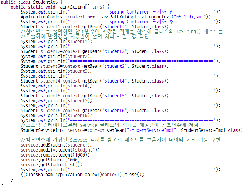The width and height of the screenshot is (246, 187).
Task: Click the string "Spring Container 초기화 후"
Action: click(x=141, y=22)
